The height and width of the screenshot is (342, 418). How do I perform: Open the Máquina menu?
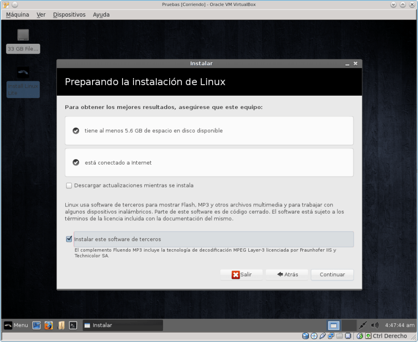pos(17,15)
